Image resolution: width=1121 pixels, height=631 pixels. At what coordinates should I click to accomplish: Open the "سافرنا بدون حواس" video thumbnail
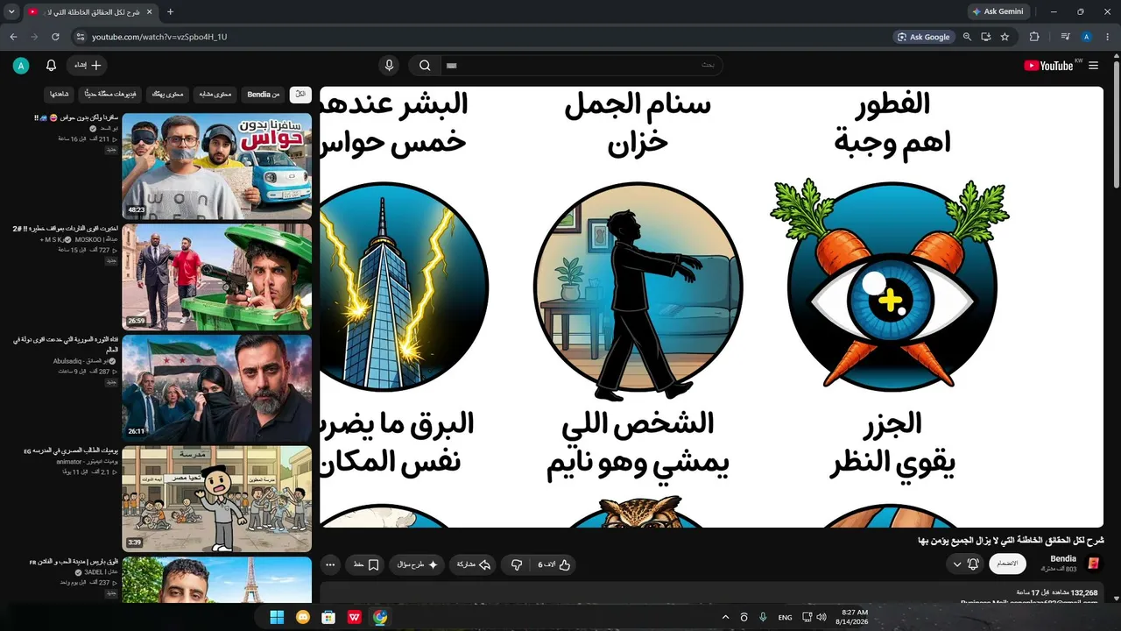216,166
